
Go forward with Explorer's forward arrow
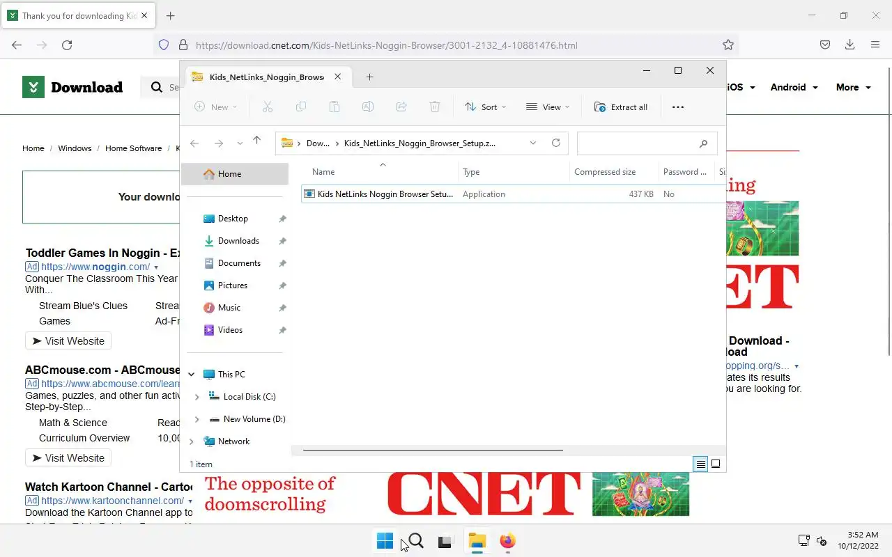(x=218, y=143)
